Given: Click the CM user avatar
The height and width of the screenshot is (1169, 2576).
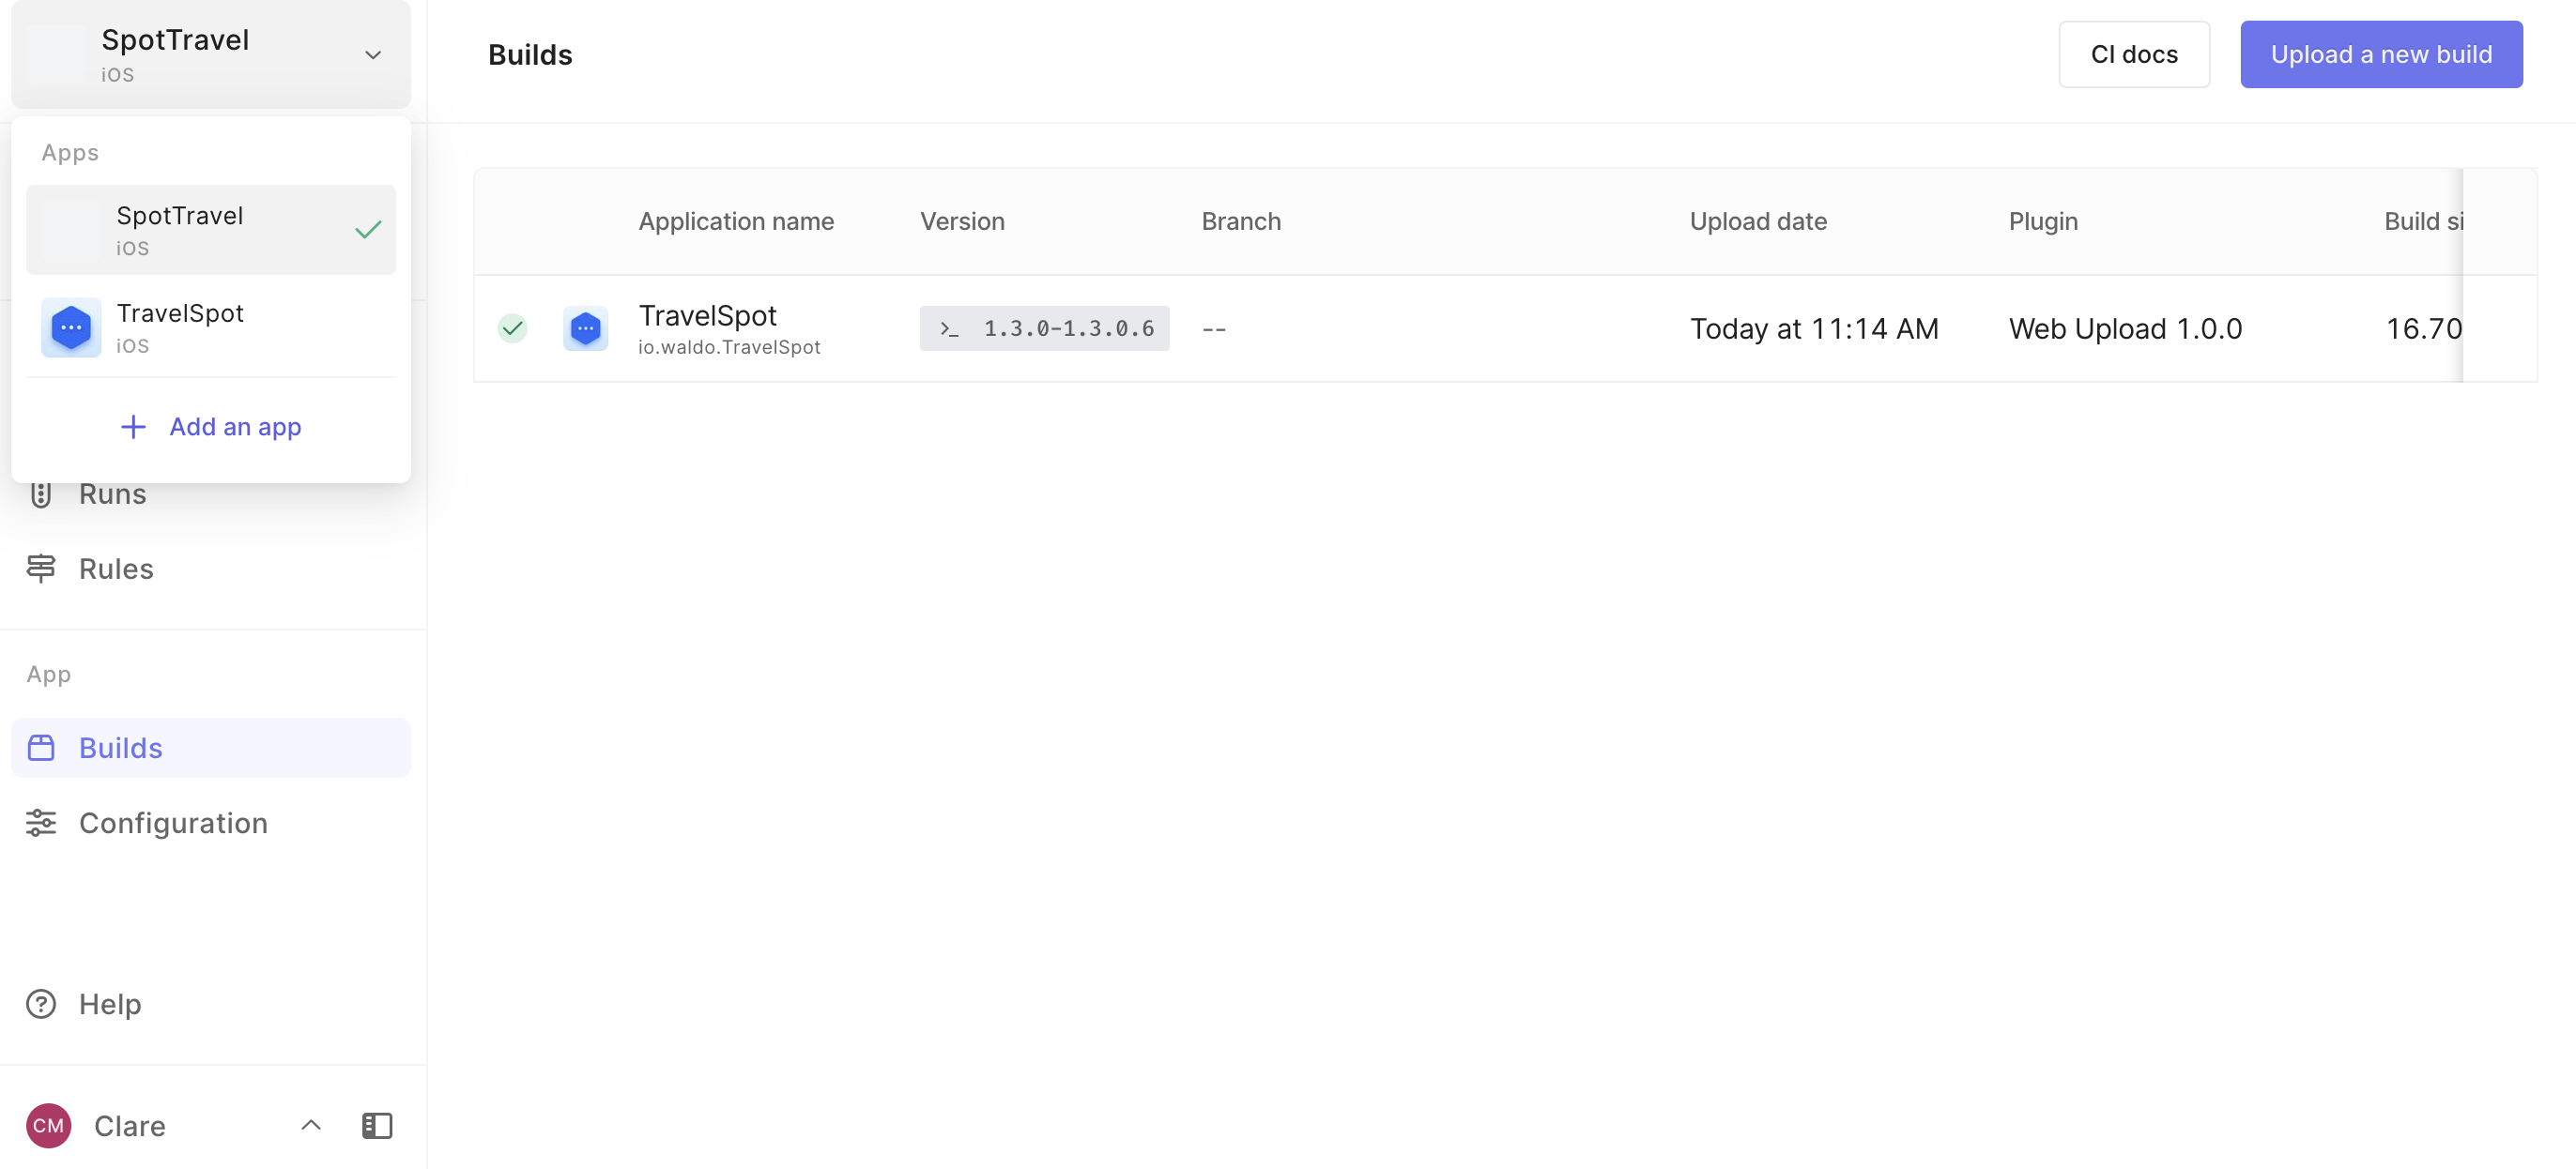Looking at the screenshot, I should [48, 1125].
